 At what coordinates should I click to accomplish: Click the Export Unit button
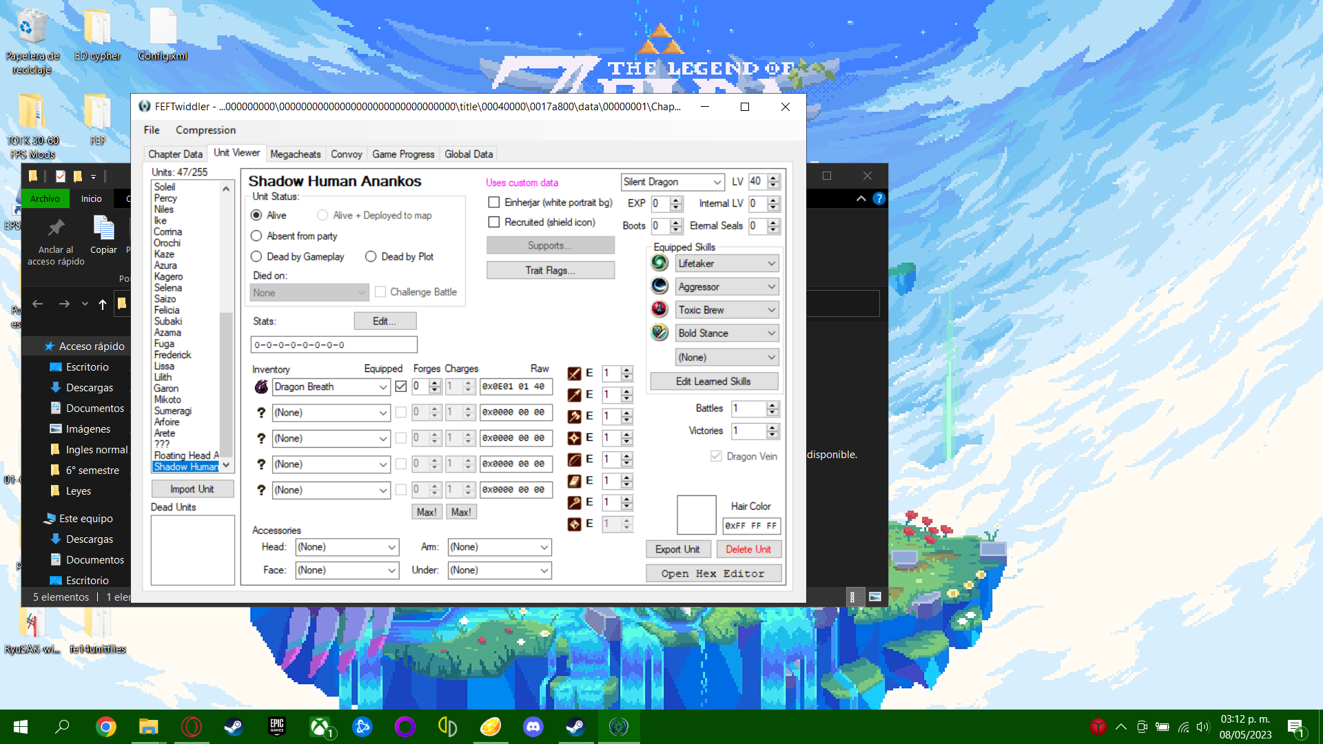pyautogui.click(x=677, y=549)
